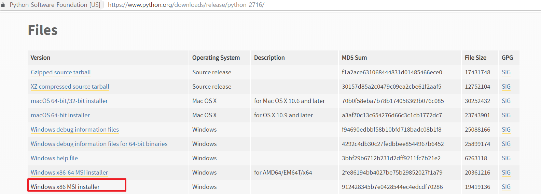Click 'Python Software Foundation [US]' certificate label
Viewport: 541px width, 194px height.
point(55,5)
